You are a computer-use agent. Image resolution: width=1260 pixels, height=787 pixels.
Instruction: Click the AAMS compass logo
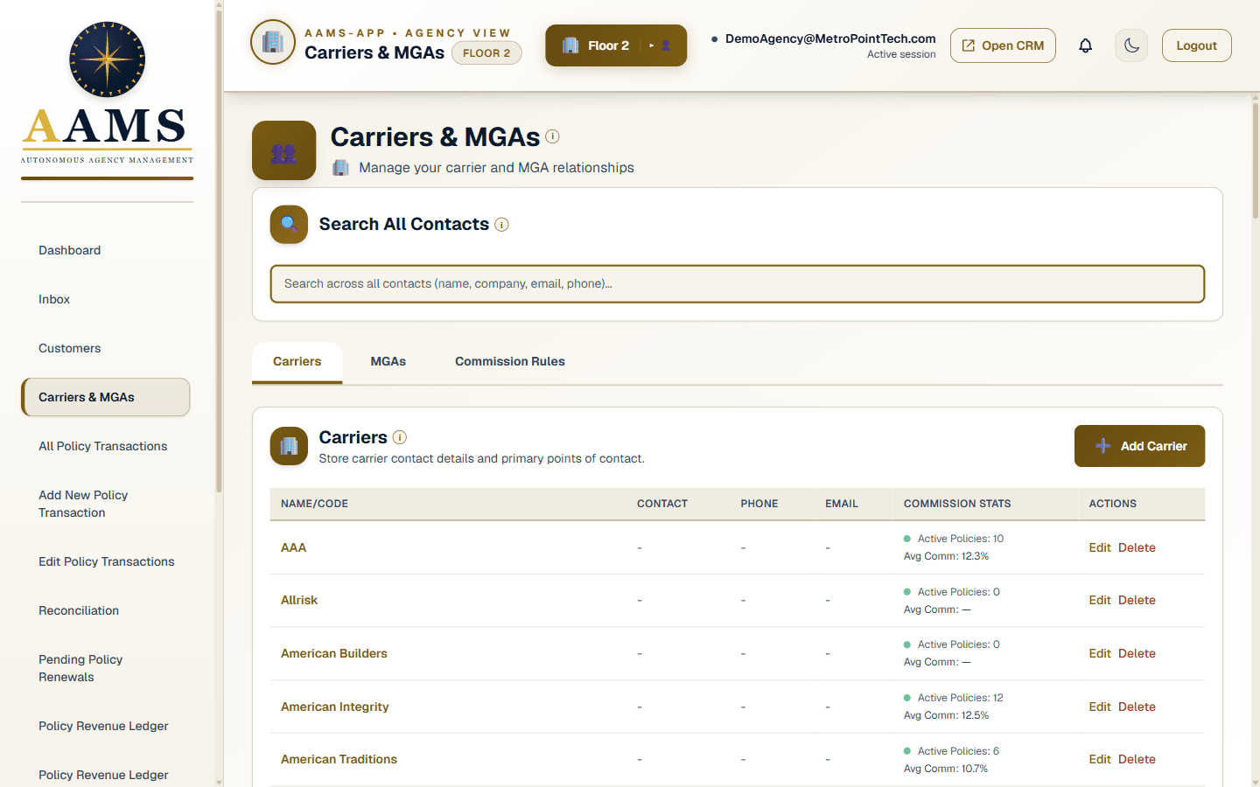coord(107,59)
